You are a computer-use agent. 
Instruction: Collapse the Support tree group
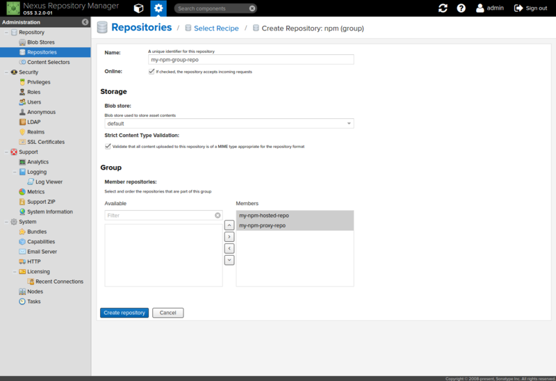(6, 152)
